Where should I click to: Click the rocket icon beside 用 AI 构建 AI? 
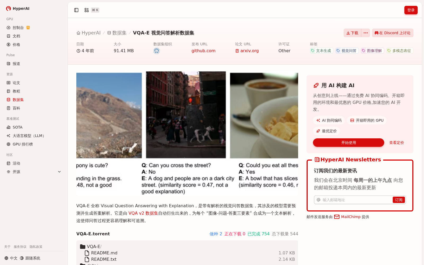click(x=316, y=85)
